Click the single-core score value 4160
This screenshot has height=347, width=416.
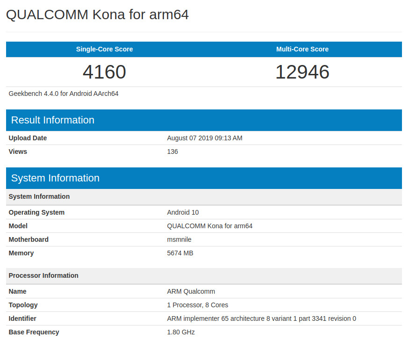[104, 72]
